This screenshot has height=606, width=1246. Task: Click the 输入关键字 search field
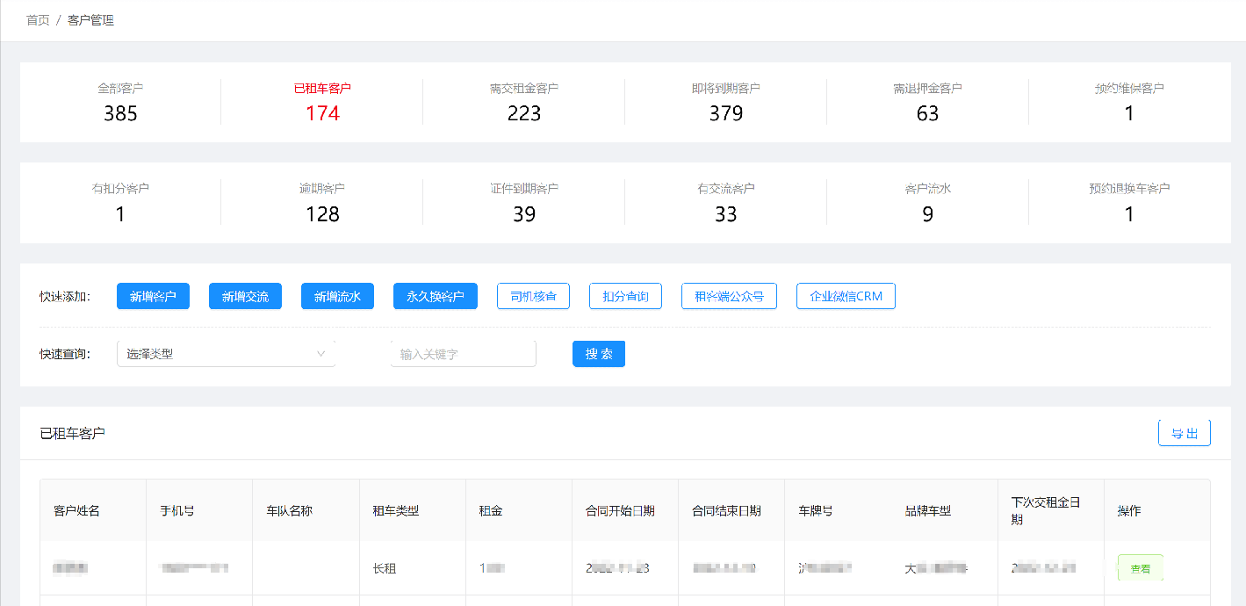click(463, 354)
